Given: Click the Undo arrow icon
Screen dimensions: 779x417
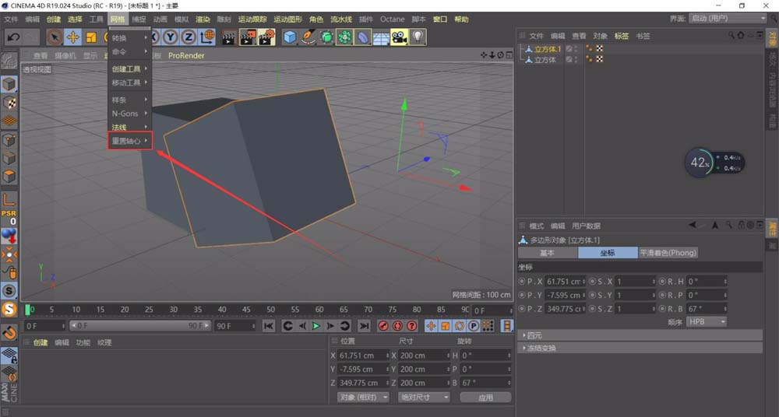Looking at the screenshot, I should coord(13,37).
